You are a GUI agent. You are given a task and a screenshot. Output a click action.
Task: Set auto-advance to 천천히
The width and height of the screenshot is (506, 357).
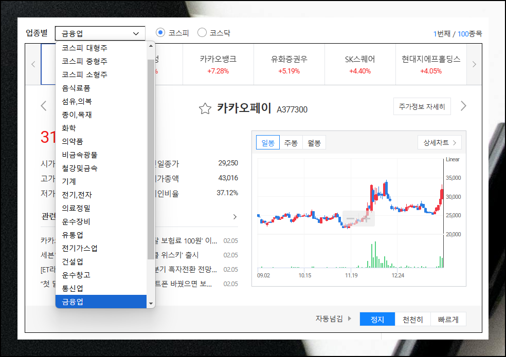point(412,320)
